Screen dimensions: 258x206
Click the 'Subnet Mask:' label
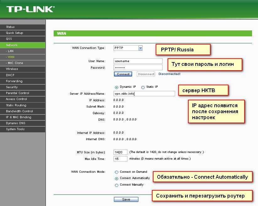[96, 107]
